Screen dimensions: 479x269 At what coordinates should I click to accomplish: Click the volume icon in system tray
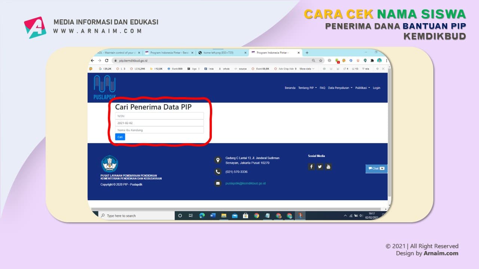[361, 216]
